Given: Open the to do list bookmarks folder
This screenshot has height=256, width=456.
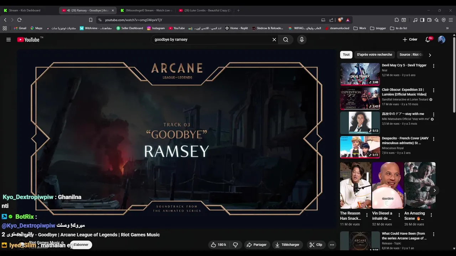Looking at the screenshot, I should [398, 28].
